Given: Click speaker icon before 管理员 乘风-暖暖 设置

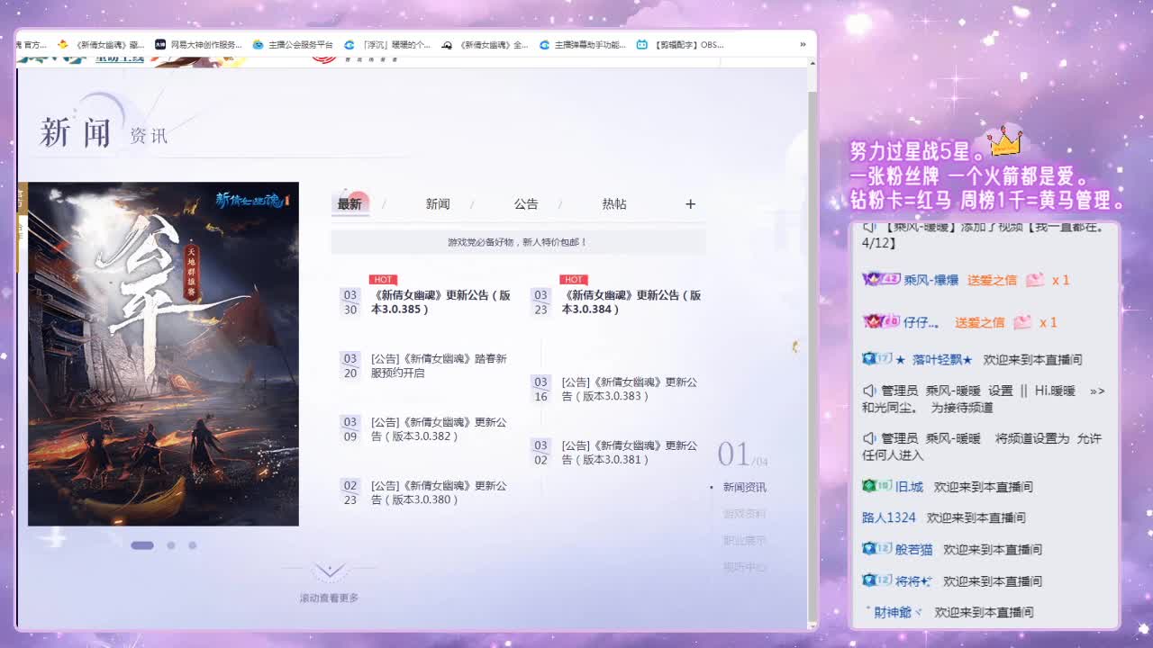Looking at the screenshot, I should pyautogui.click(x=869, y=391).
